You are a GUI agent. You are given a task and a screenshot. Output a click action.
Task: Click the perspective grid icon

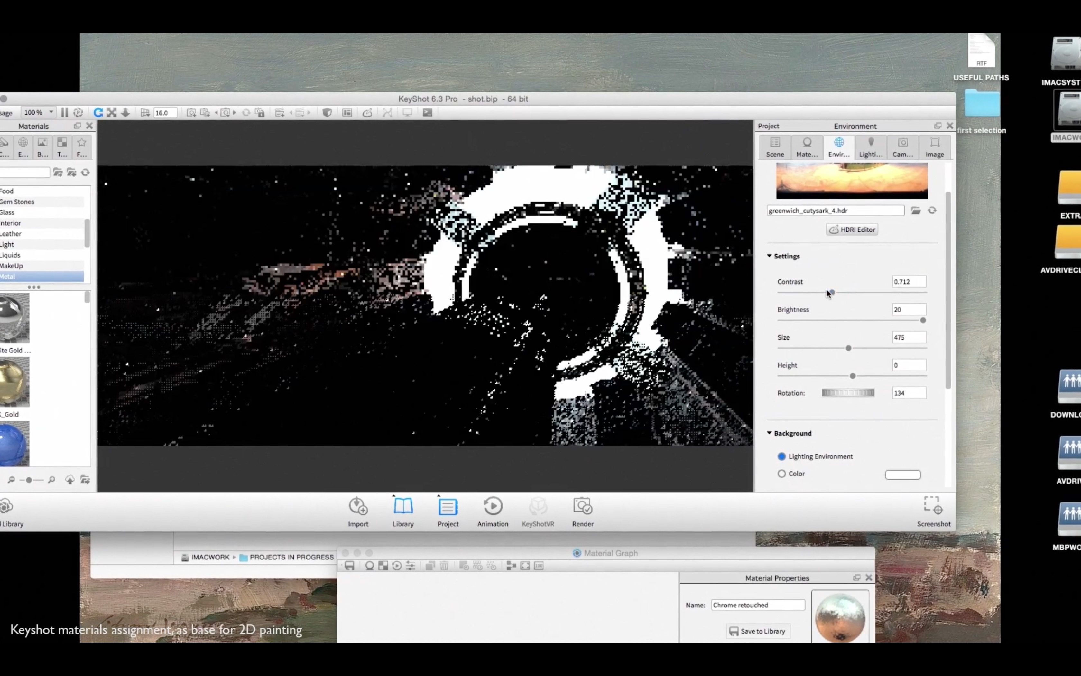[x=145, y=113]
